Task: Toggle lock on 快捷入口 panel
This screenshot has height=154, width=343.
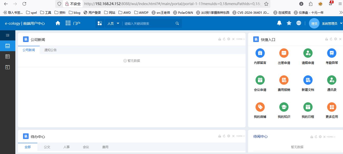Action: (326, 39)
